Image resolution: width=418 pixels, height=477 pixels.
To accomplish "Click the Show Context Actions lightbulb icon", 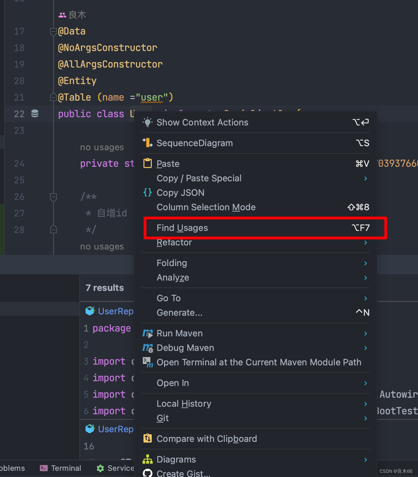I will (148, 122).
